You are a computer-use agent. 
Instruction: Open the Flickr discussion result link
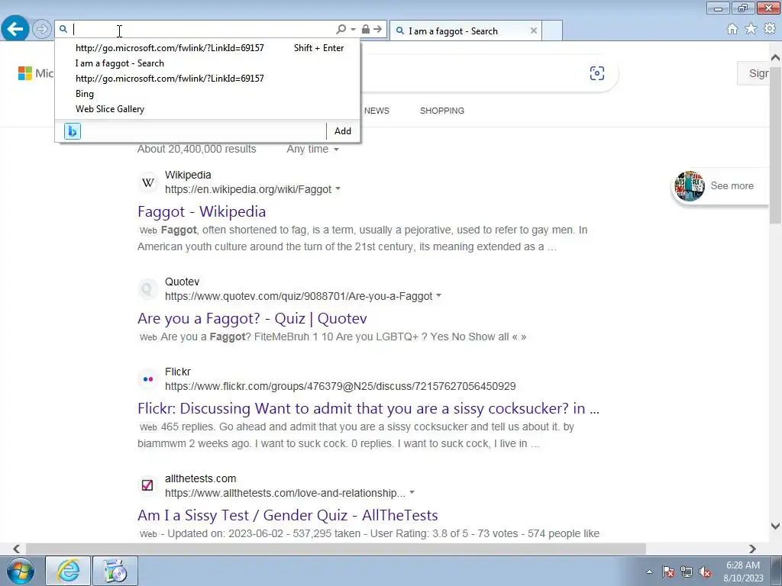[x=369, y=409]
